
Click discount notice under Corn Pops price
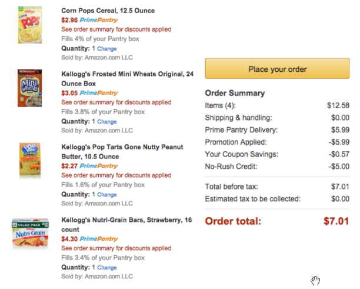[116, 29]
